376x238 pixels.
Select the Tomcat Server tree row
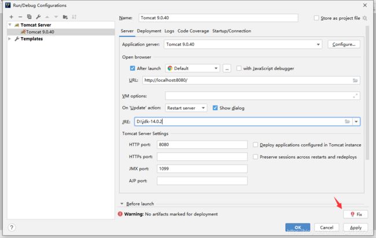pyautogui.click(x=61, y=25)
